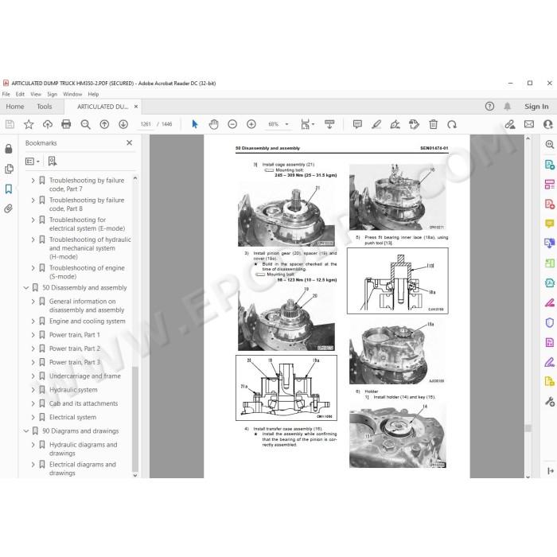Expand the Engine and cooling system bookmark
Image resolution: width=557 pixels, height=557 pixels.
coord(33,321)
